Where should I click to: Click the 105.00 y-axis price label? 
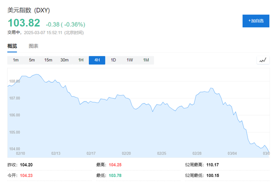(14, 132)
